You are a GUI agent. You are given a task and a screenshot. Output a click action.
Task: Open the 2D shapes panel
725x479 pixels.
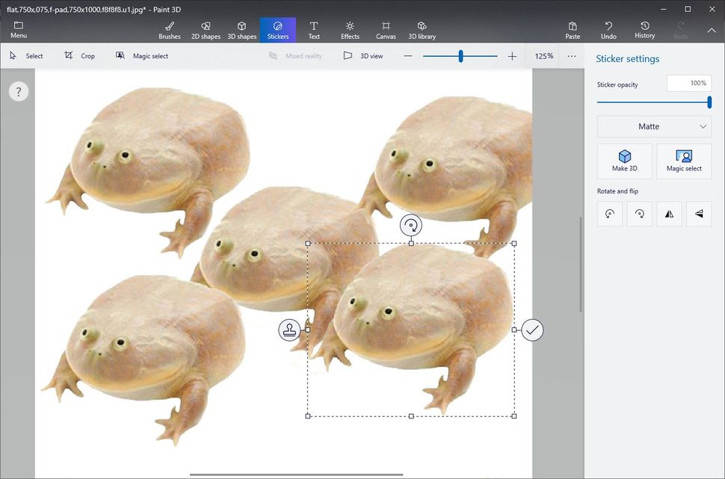point(206,30)
